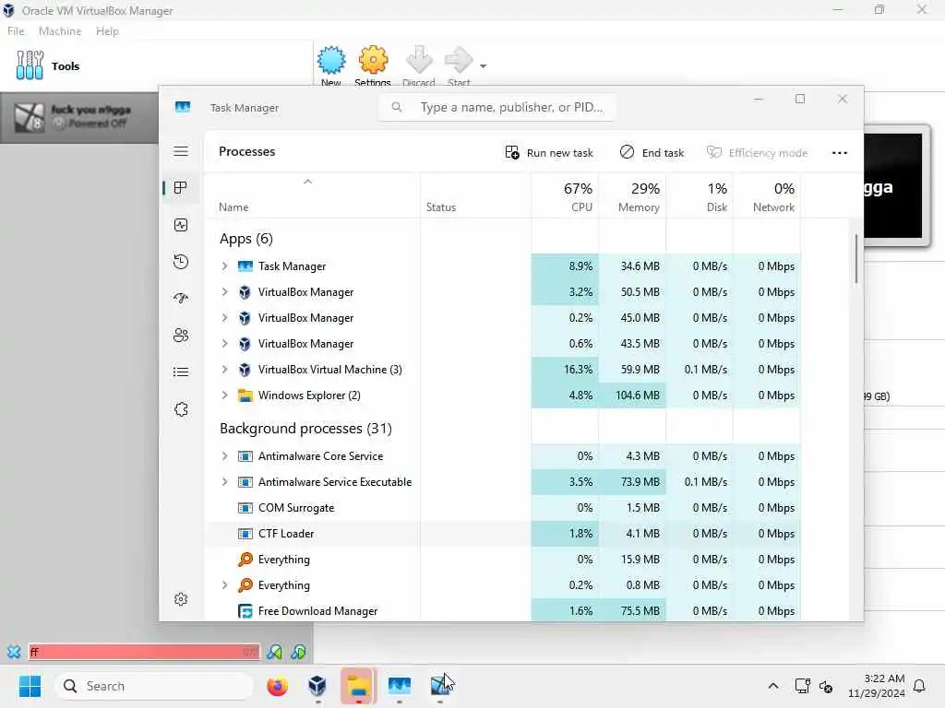This screenshot has width=945, height=708.
Task: Click Run new task button
Action: [548, 153]
